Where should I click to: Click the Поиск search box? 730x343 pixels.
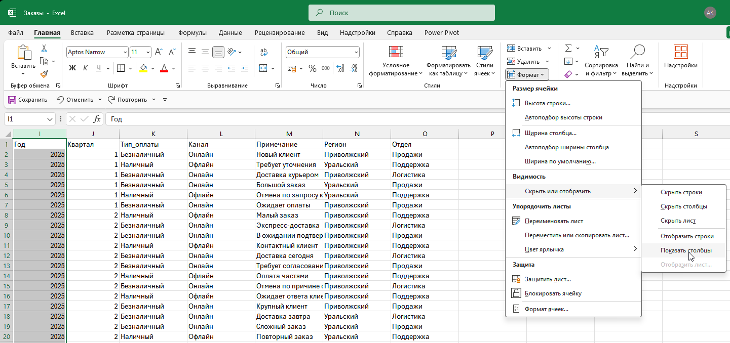tap(401, 13)
